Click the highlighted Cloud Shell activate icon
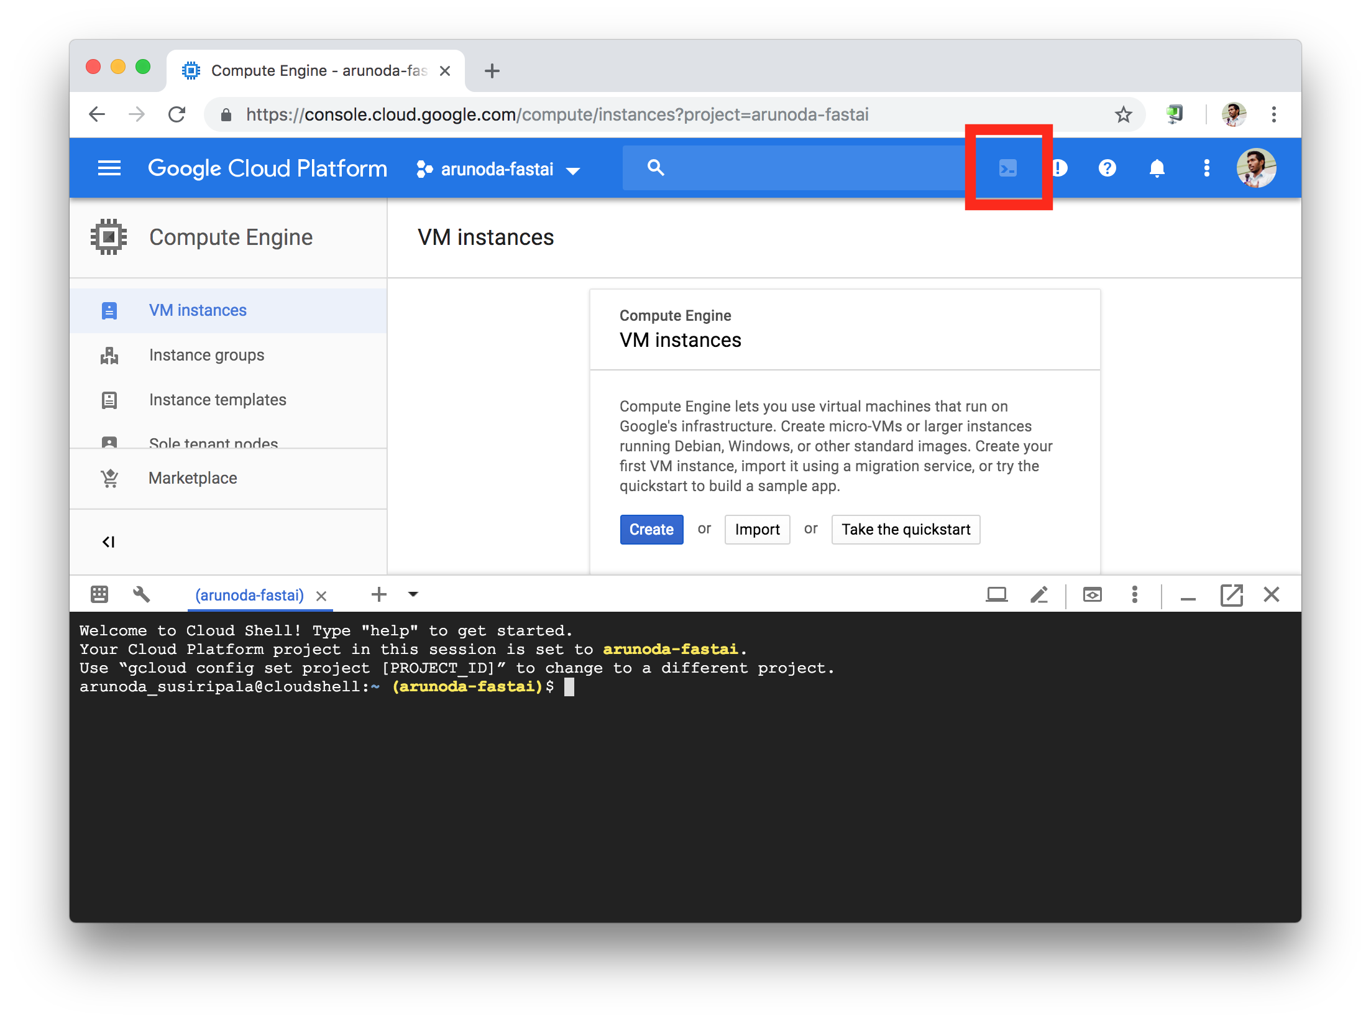Image resolution: width=1371 pixels, height=1022 pixels. click(x=1007, y=167)
